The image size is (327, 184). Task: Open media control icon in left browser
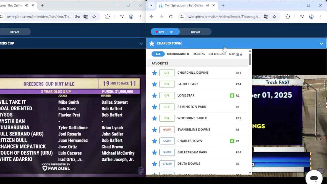pos(122,17)
